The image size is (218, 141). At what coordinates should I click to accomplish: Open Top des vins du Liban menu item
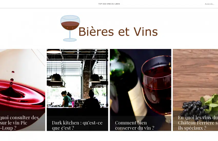109,4
